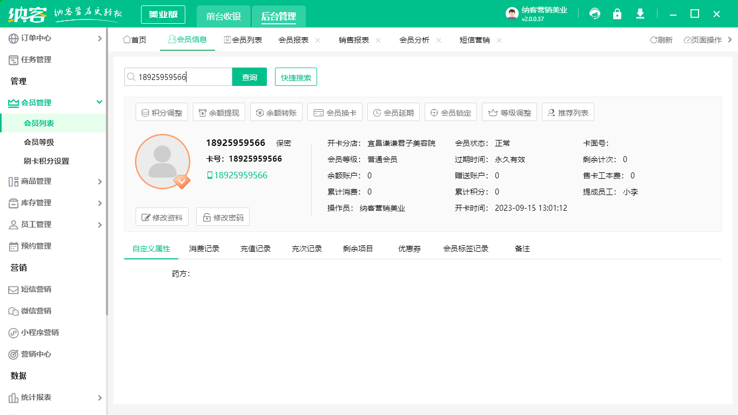Open the 会员列表 page tab
The width and height of the screenshot is (738, 415).
pyautogui.click(x=243, y=40)
